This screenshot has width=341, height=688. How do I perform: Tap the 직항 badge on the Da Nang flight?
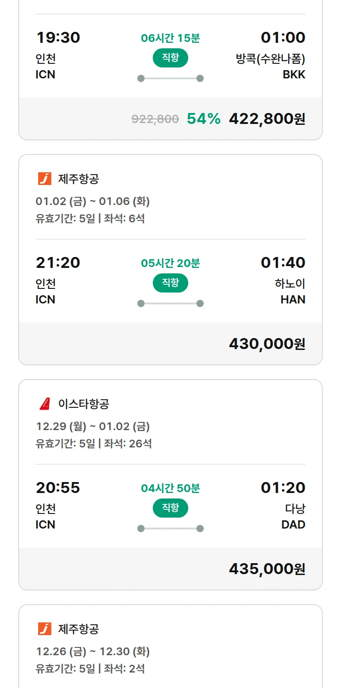(170, 508)
